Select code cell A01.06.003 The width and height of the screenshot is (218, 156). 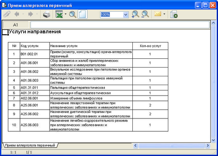tap(35, 81)
